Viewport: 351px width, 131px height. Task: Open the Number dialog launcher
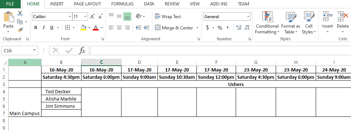pos(250,39)
